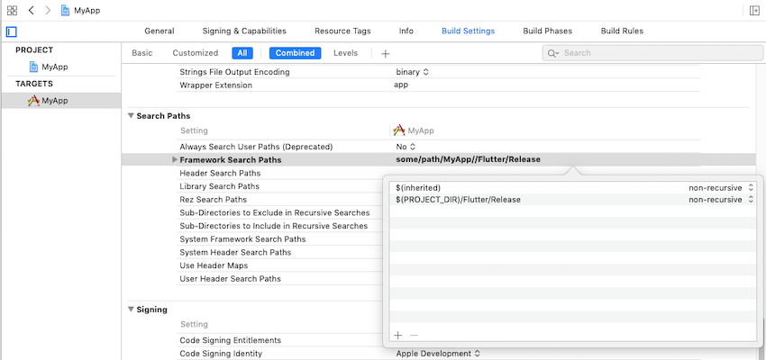This screenshot has height=360, width=766.
Task: Select Sub-Directories to Exclude in Recursive Searches
Action: coord(275,212)
